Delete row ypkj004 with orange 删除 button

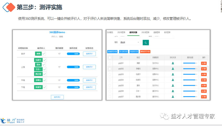204,80
